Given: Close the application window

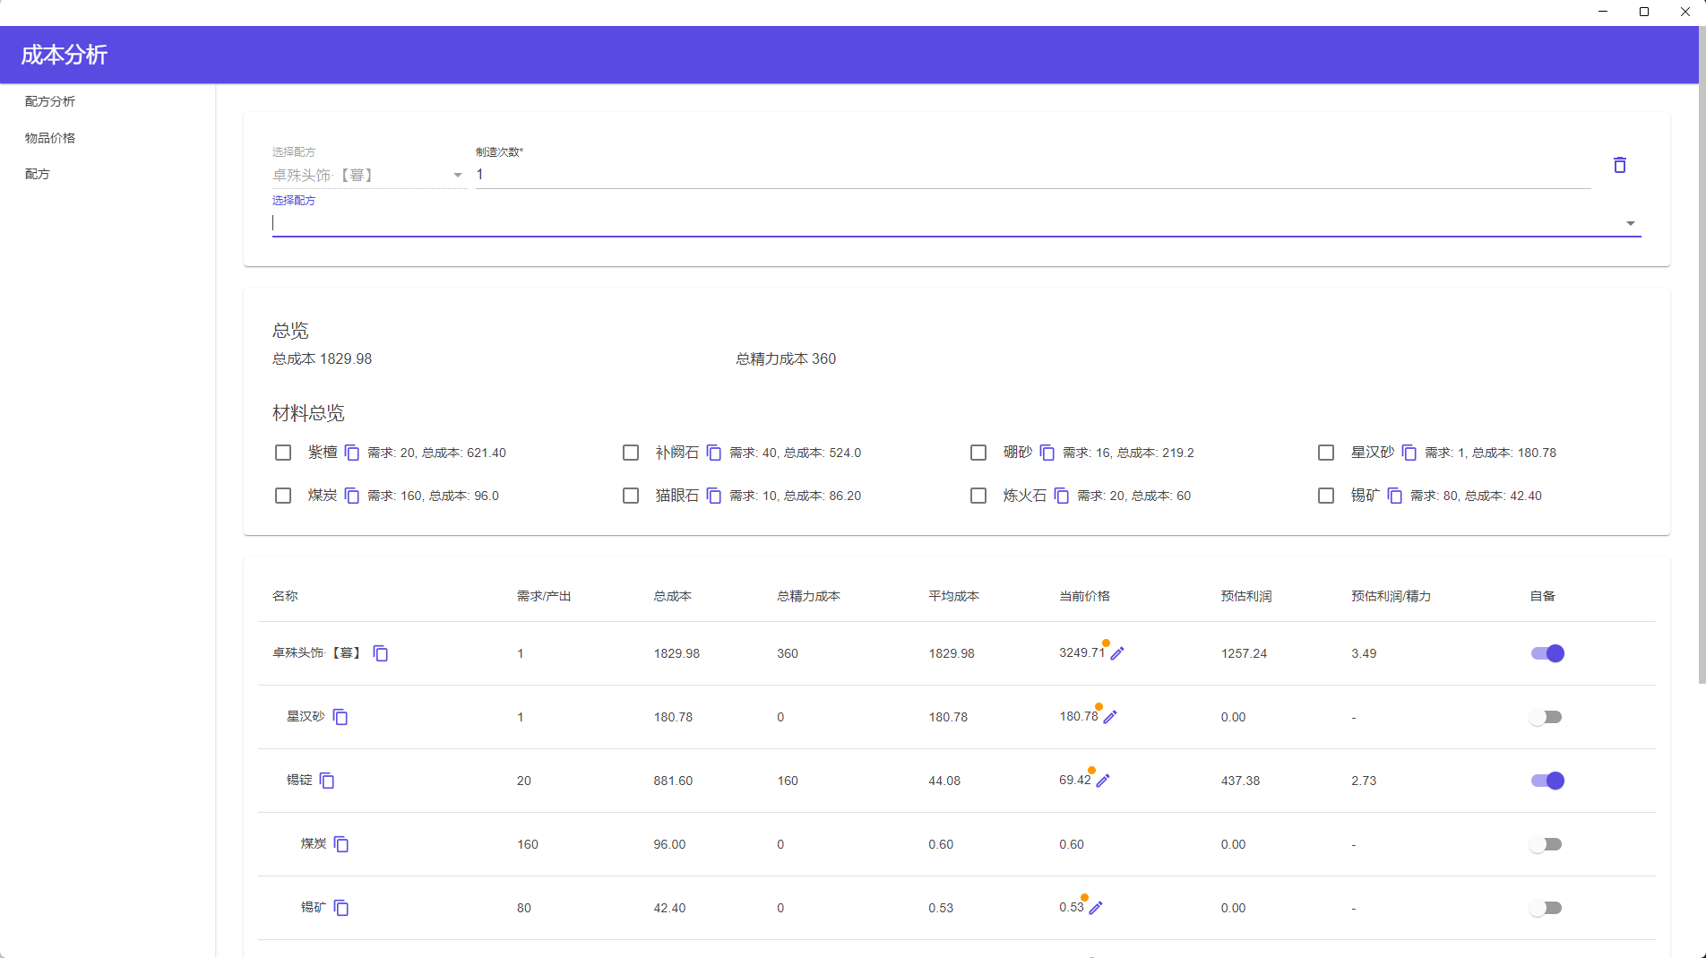Looking at the screenshot, I should [x=1685, y=12].
